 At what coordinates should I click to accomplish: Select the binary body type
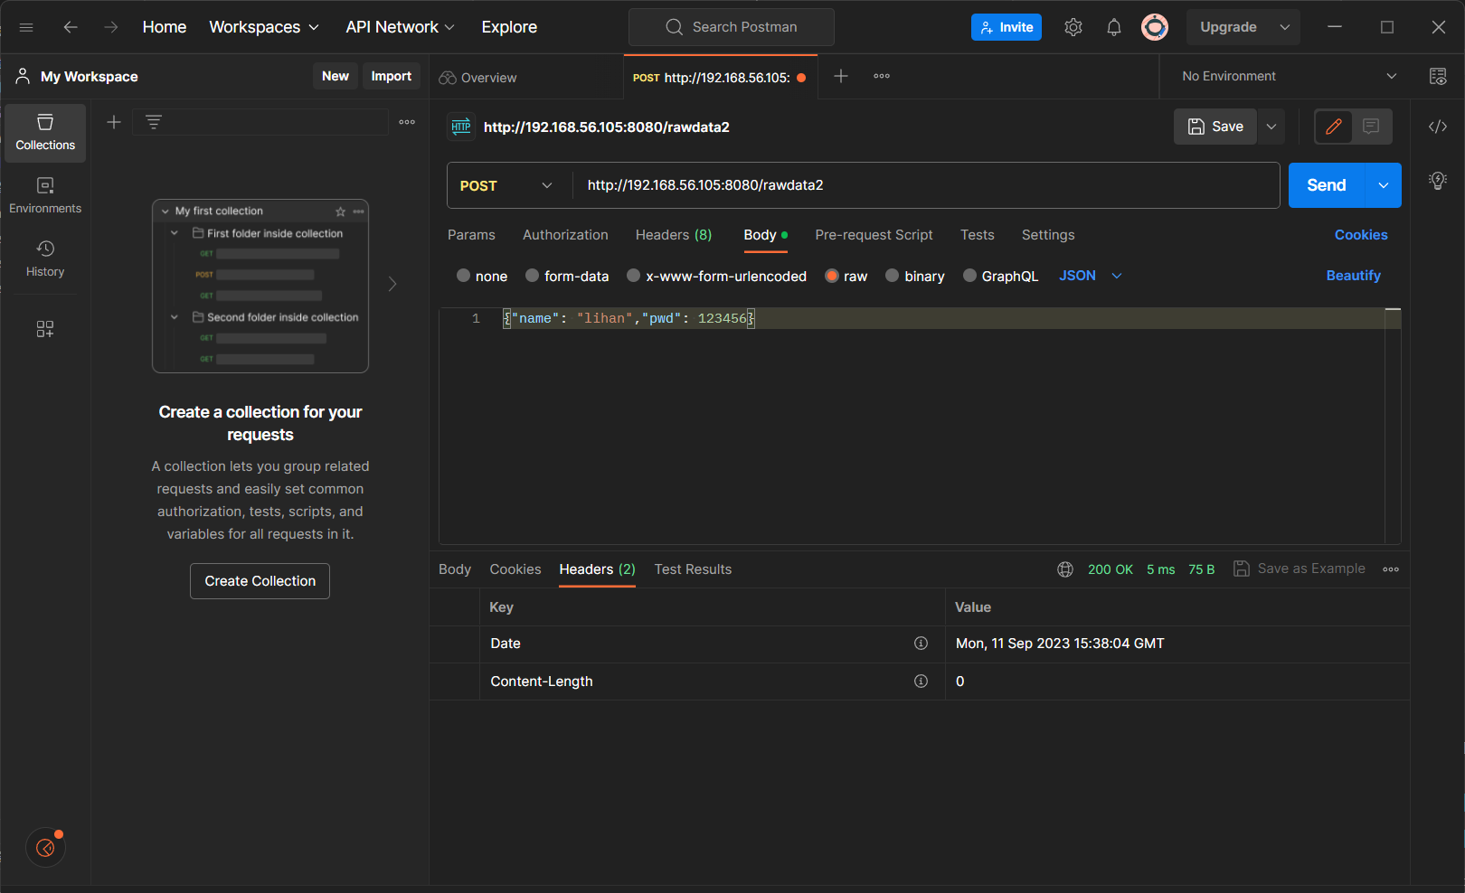point(892,276)
